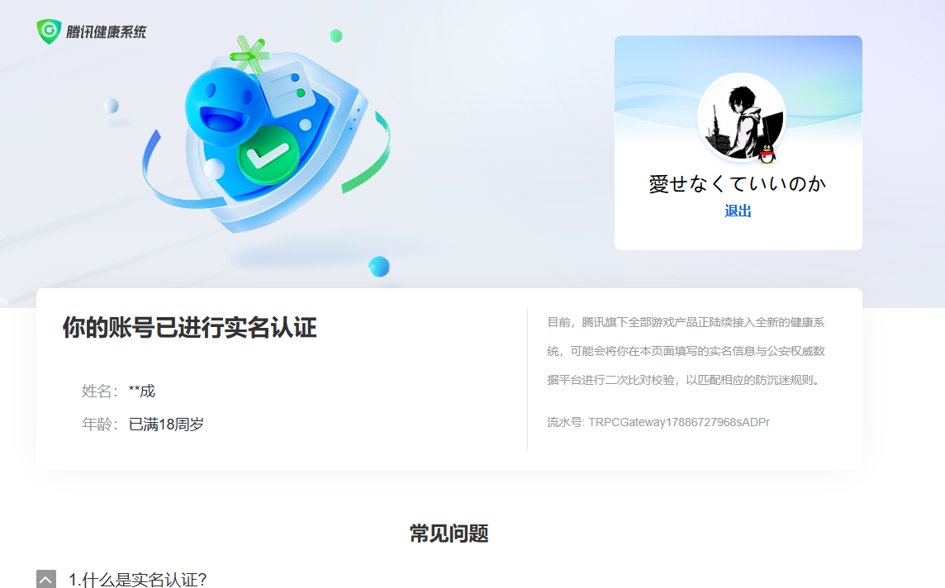The width and height of the screenshot is (945, 588).
Task: Click the heading 你的账号已进行实名认证
Action: 190,328
